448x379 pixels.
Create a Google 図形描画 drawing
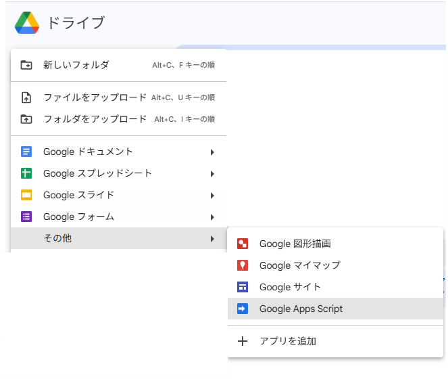point(335,244)
